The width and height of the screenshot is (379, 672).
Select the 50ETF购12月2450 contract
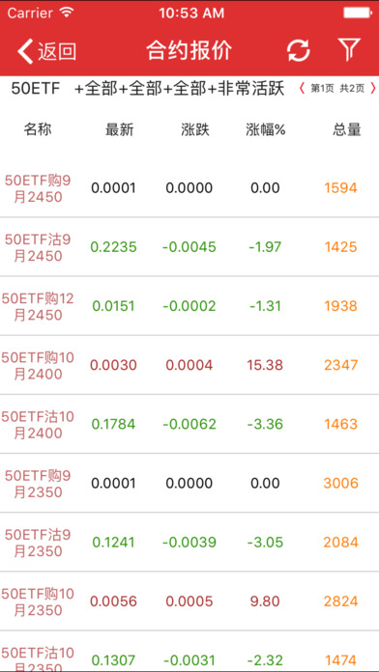pos(189,306)
